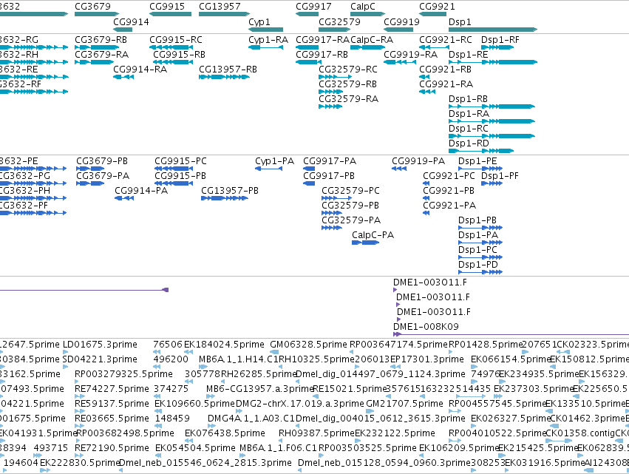Viewport: 629px width, 474px height.
Task: Select the CG3679 gene bar
Action: (x=97, y=14)
